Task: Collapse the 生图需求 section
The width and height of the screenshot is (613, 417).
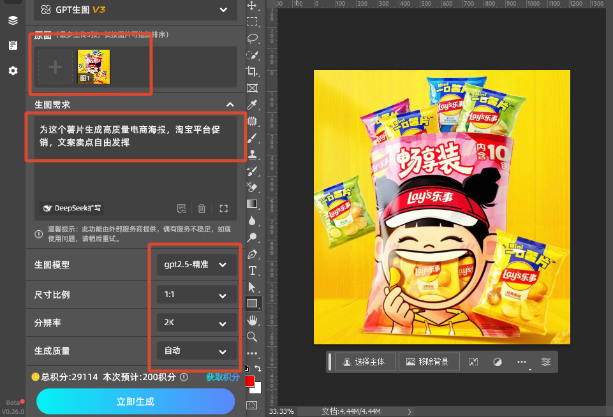Action: [x=230, y=105]
